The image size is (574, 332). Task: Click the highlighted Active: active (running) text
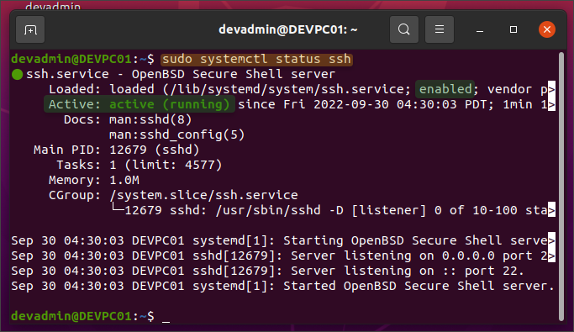coord(140,104)
